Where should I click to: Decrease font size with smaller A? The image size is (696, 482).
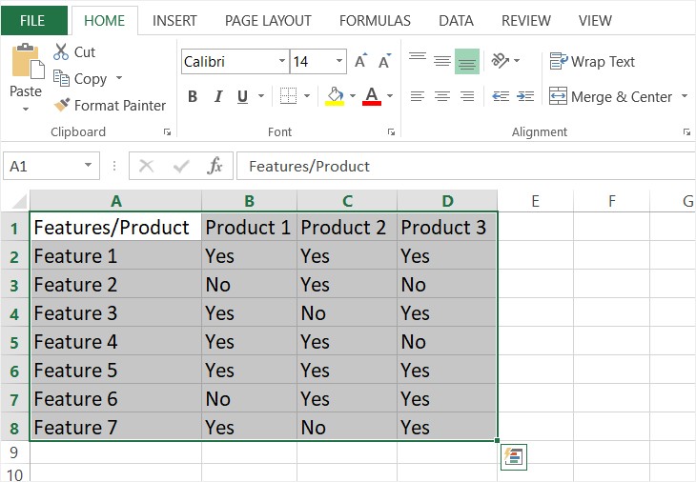pos(384,61)
